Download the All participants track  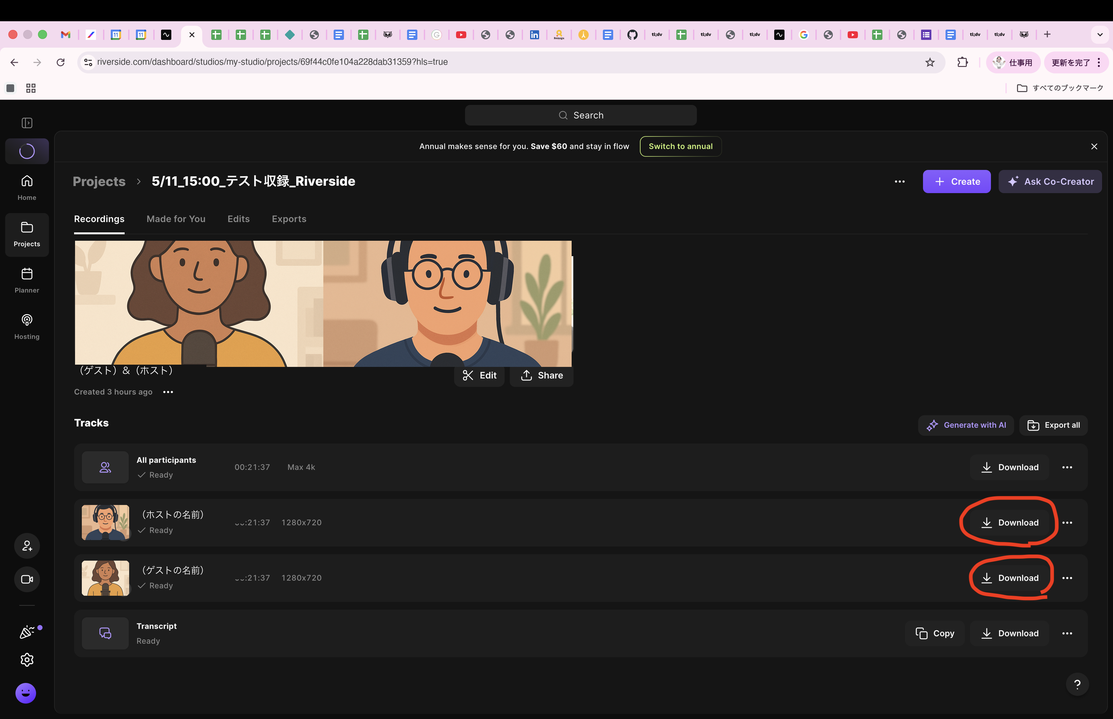(1009, 467)
